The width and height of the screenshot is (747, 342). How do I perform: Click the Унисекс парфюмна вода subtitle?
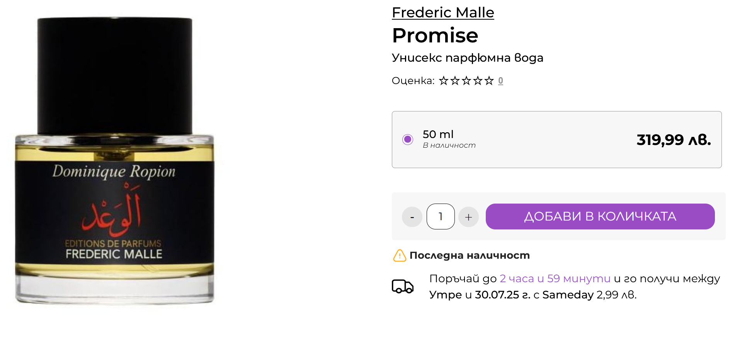[468, 58]
